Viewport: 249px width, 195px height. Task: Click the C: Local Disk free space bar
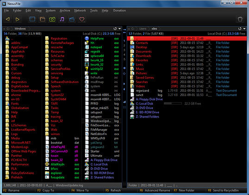coord(173,104)
